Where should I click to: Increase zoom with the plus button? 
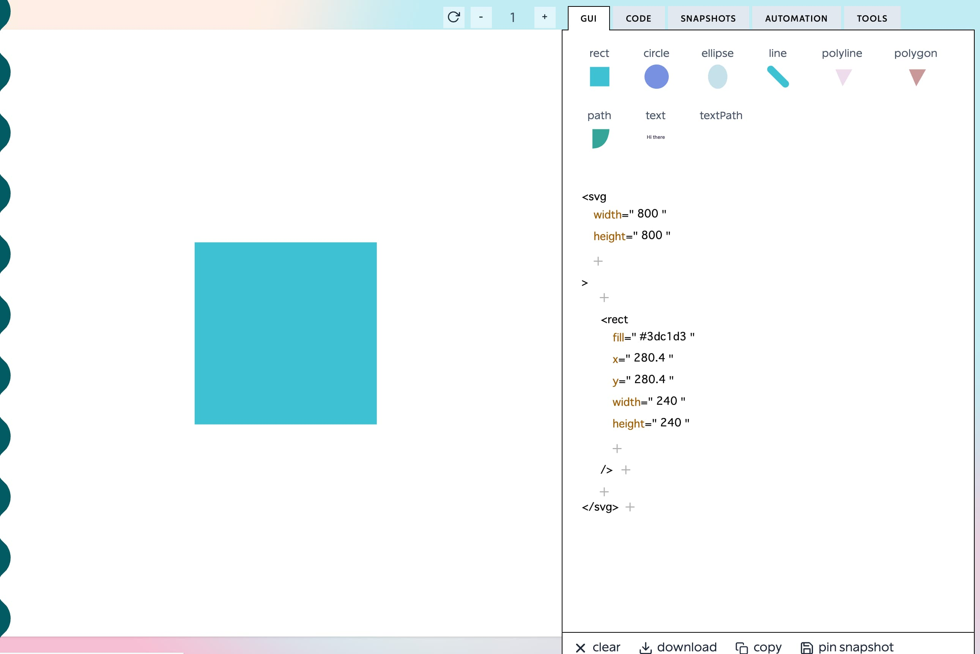click(544, 17)
